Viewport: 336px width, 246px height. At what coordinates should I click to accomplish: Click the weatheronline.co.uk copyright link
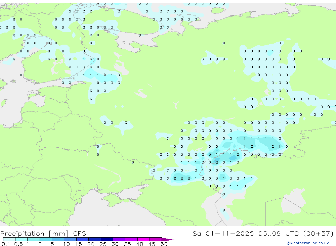(308, 243)
